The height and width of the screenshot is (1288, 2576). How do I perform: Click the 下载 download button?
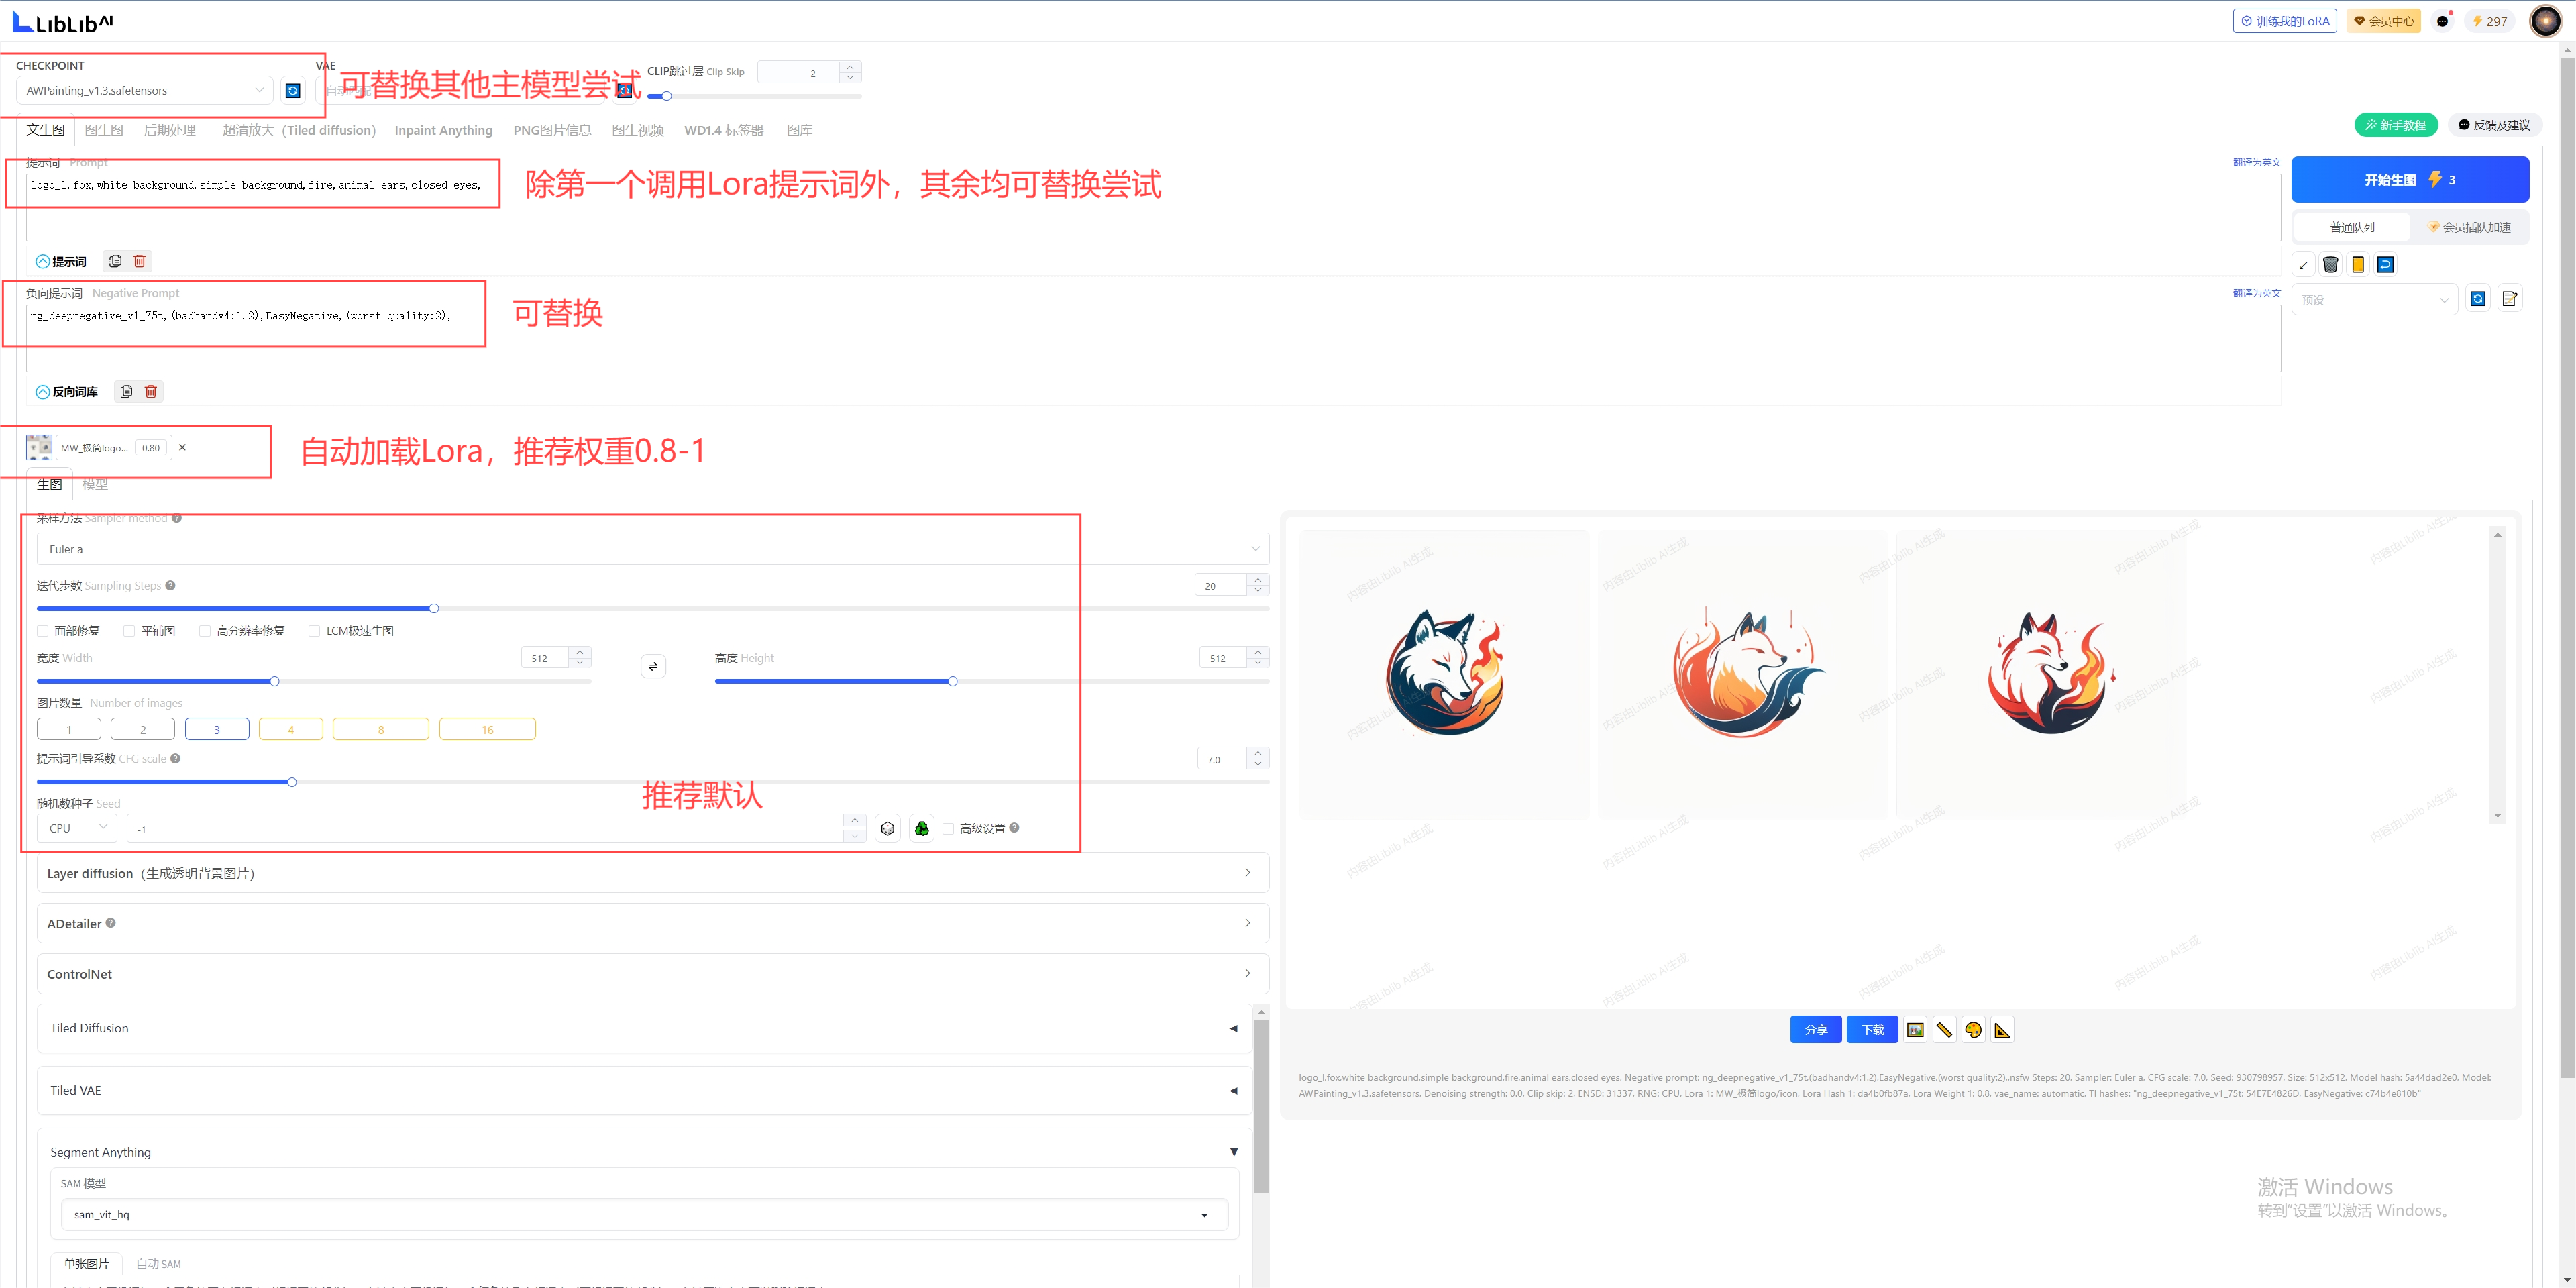(x=1873, y=1030)
